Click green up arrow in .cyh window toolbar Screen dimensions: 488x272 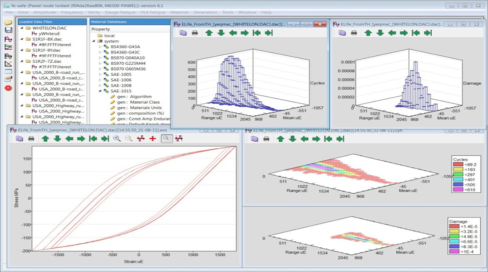[280, 139]
